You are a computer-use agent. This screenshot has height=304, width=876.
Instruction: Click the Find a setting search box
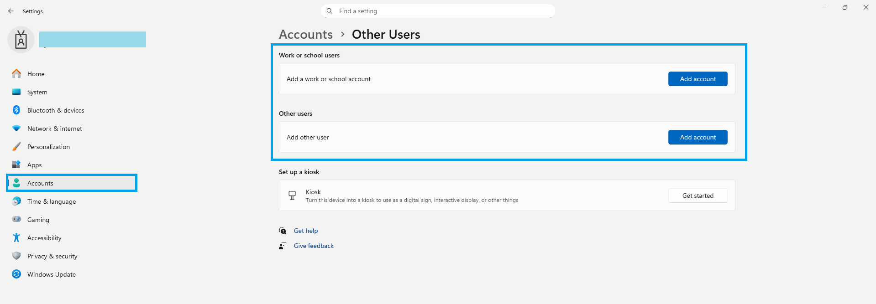pyautogui.click(x=438, y=11)
